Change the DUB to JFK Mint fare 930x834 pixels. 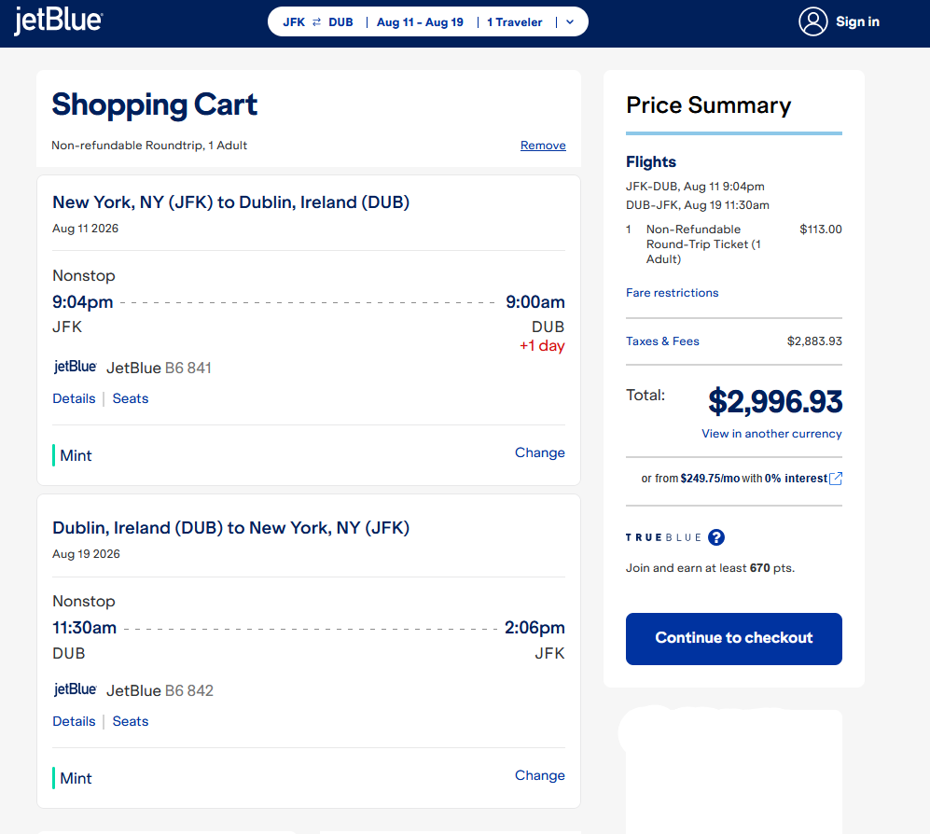coord(540,775)
